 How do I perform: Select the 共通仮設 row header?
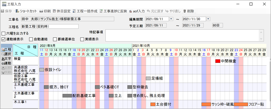coord(25,70)
